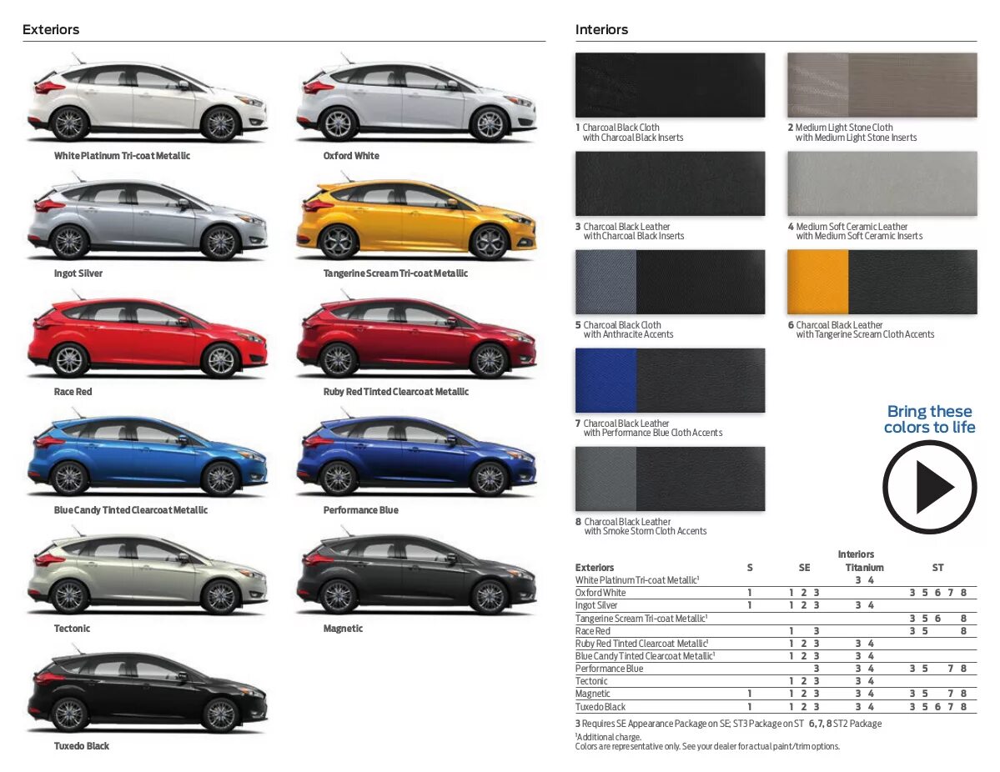Click the Tectonic row label in table
Image resolution: width=1000 pixels, height=772 pixels.
[591, 681]
